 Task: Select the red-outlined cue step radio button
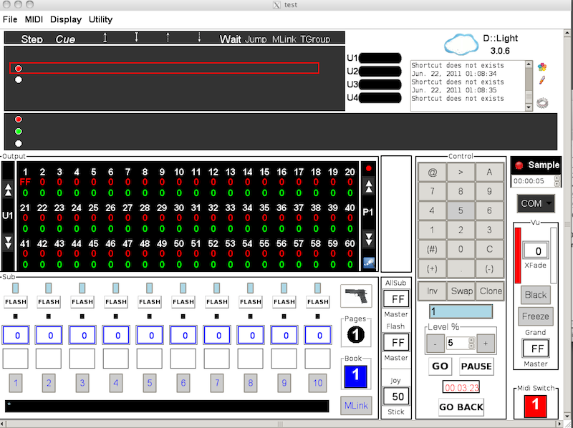[19, 69]
